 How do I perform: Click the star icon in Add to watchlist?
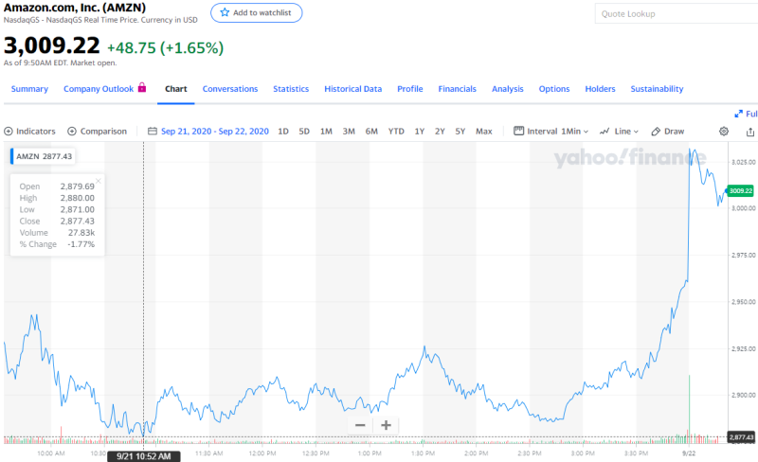point(225,12)
